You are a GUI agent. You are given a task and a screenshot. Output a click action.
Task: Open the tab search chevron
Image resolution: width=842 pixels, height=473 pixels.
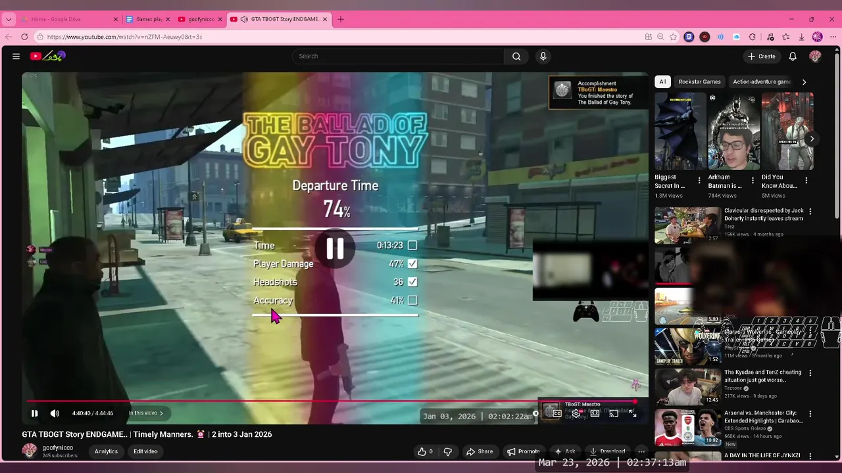9,19
